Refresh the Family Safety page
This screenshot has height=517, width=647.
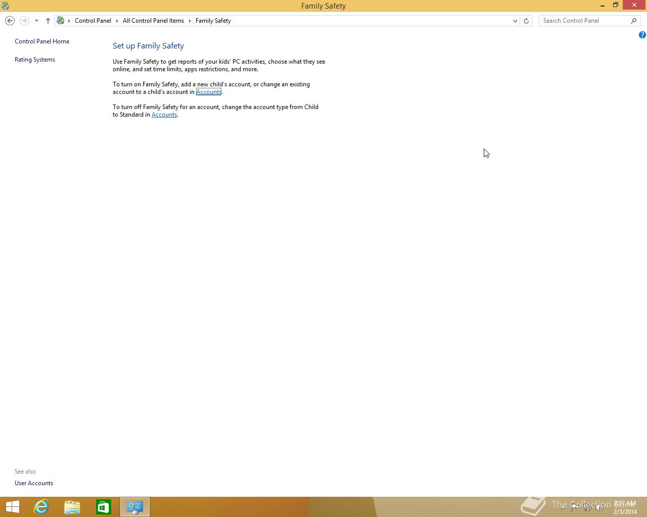[526, 21]
